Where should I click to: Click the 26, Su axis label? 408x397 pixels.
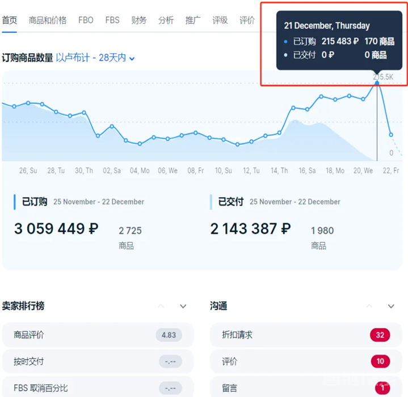coord(28,170)
